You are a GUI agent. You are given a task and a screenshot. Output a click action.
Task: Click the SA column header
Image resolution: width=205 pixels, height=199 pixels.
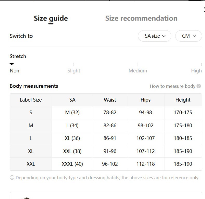[x=72, y=100]
